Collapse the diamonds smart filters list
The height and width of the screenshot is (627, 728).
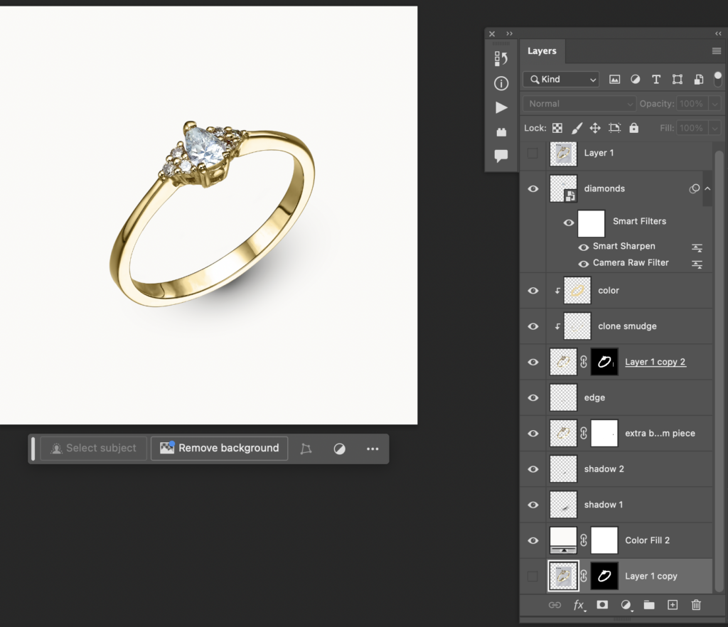[x=707, y=188]
